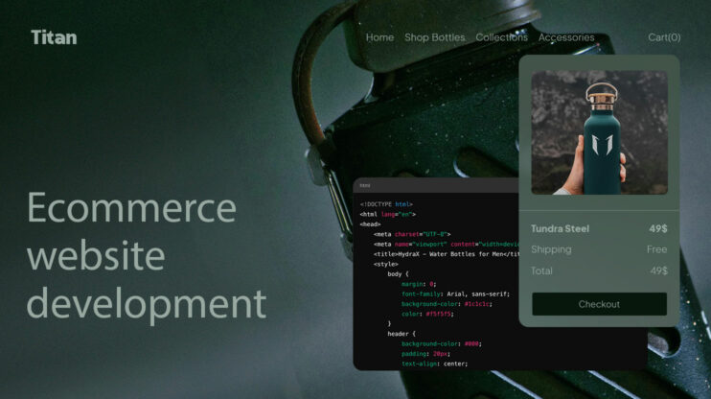Click the green bottle product image
This screenshot has width=711, height=399.
599,132
